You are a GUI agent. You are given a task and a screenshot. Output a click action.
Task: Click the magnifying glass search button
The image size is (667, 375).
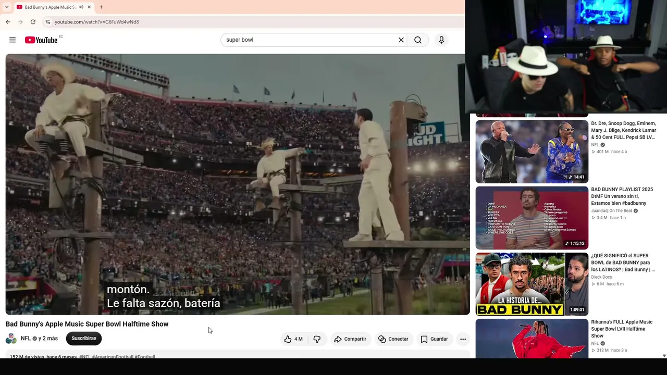click(x=418, y=40)
